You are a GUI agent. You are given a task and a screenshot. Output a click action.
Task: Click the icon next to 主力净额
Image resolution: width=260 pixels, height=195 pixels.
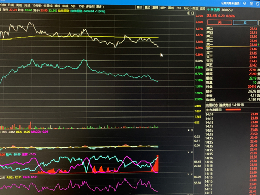[220, 110]
